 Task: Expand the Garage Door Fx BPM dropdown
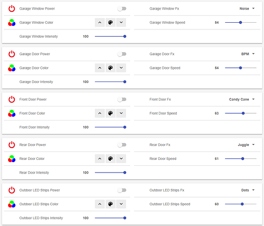point(248,54)
